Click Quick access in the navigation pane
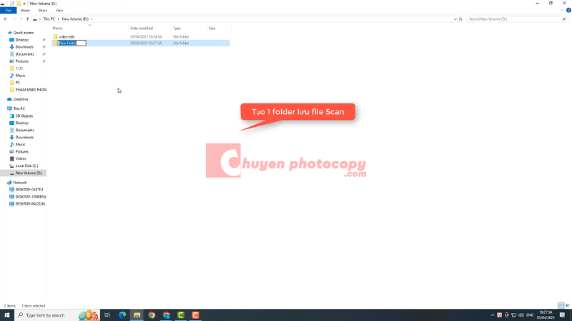The width and height of the screenshot is (572, 321). click(24, 33)
